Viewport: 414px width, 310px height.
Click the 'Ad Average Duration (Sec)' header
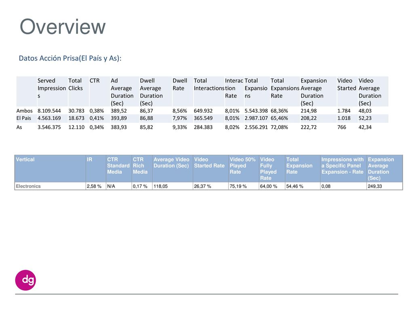click(x=122, y=92)
